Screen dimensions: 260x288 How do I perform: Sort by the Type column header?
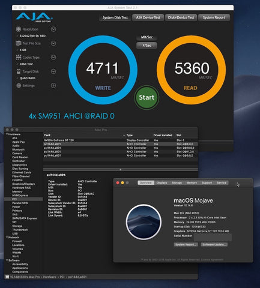(x=139, y=135)
